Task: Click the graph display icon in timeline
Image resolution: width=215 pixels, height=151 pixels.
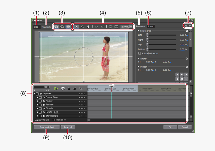Action: [x=81, y=88]
